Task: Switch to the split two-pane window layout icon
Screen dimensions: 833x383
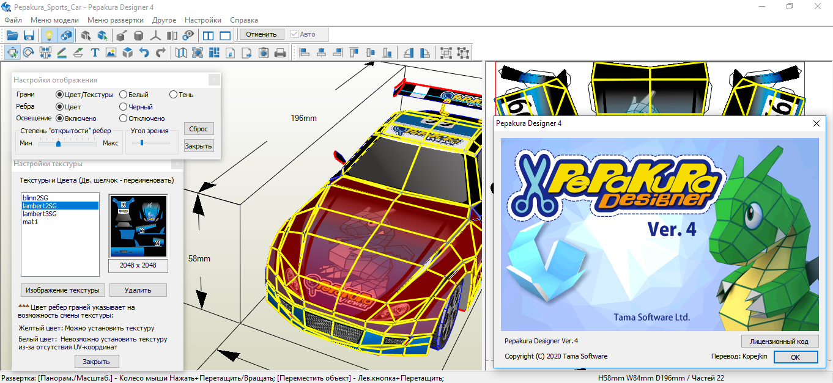Action: [x=209, y=35]
